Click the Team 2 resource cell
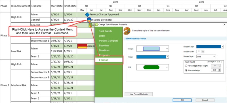Image resolution: width=227 pixels, height=103 pixels. [35, 98]
